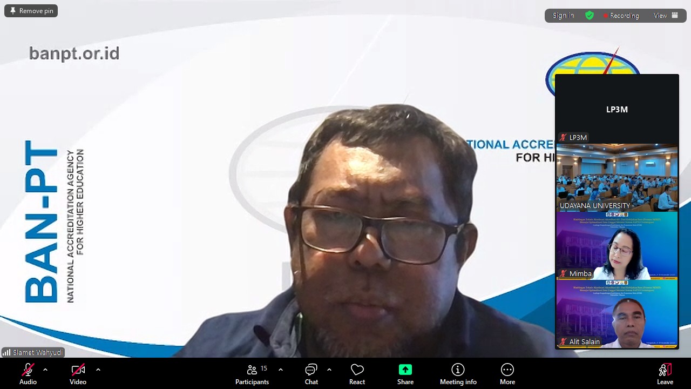The width and height of the screenshot is (691, 389).
Task: Open the Chat panel icon
Action: 311,370
